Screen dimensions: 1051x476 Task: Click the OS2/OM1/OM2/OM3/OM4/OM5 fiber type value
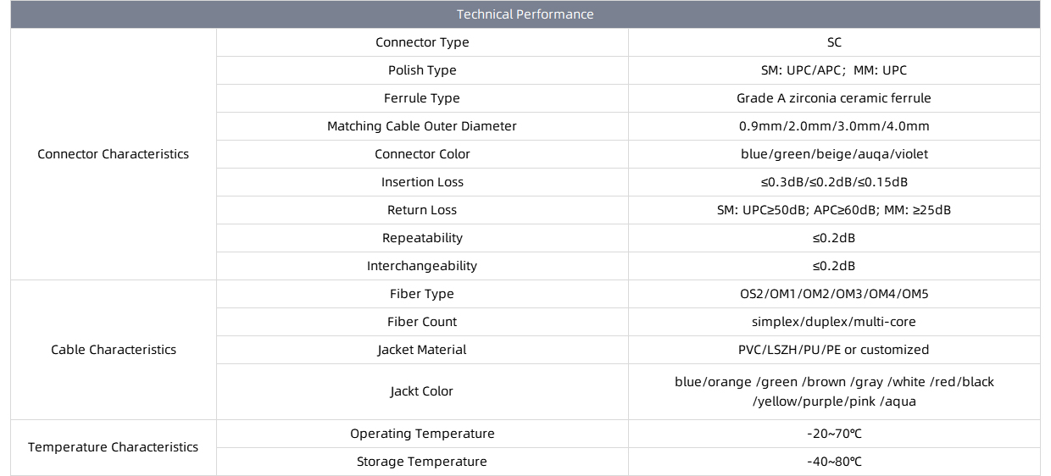[834, 294]
